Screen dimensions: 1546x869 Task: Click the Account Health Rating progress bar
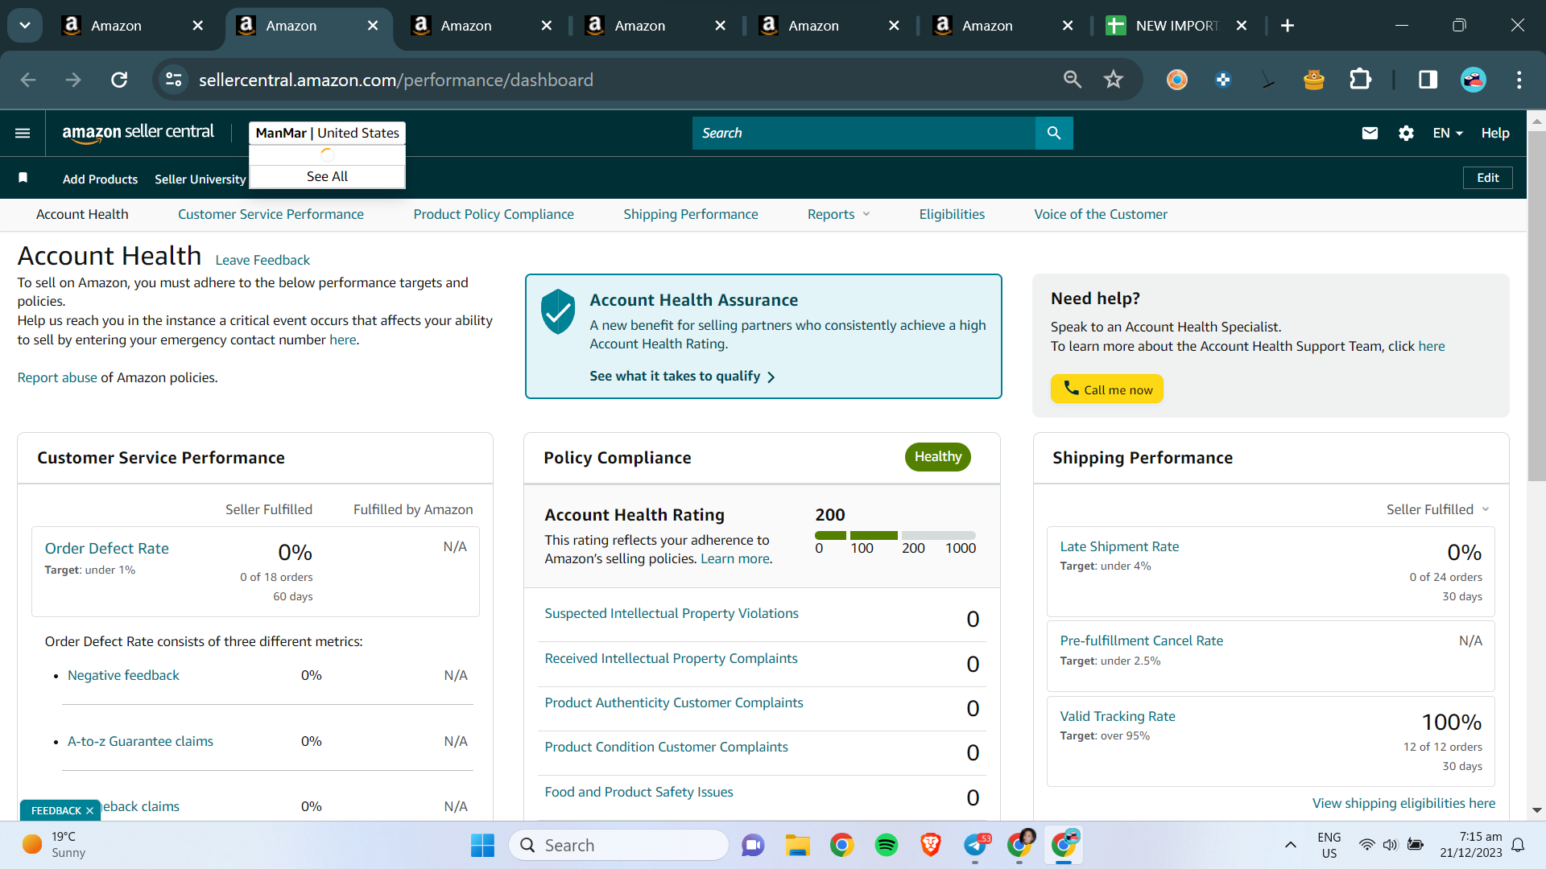coord(895,535)
